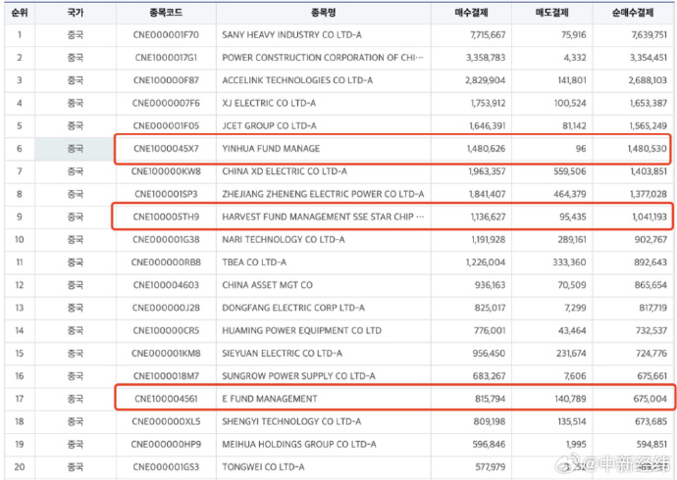Click the 국가 column header
This screenshot has height=480, width=677.
pyautogui.click(x=76, y=15)
